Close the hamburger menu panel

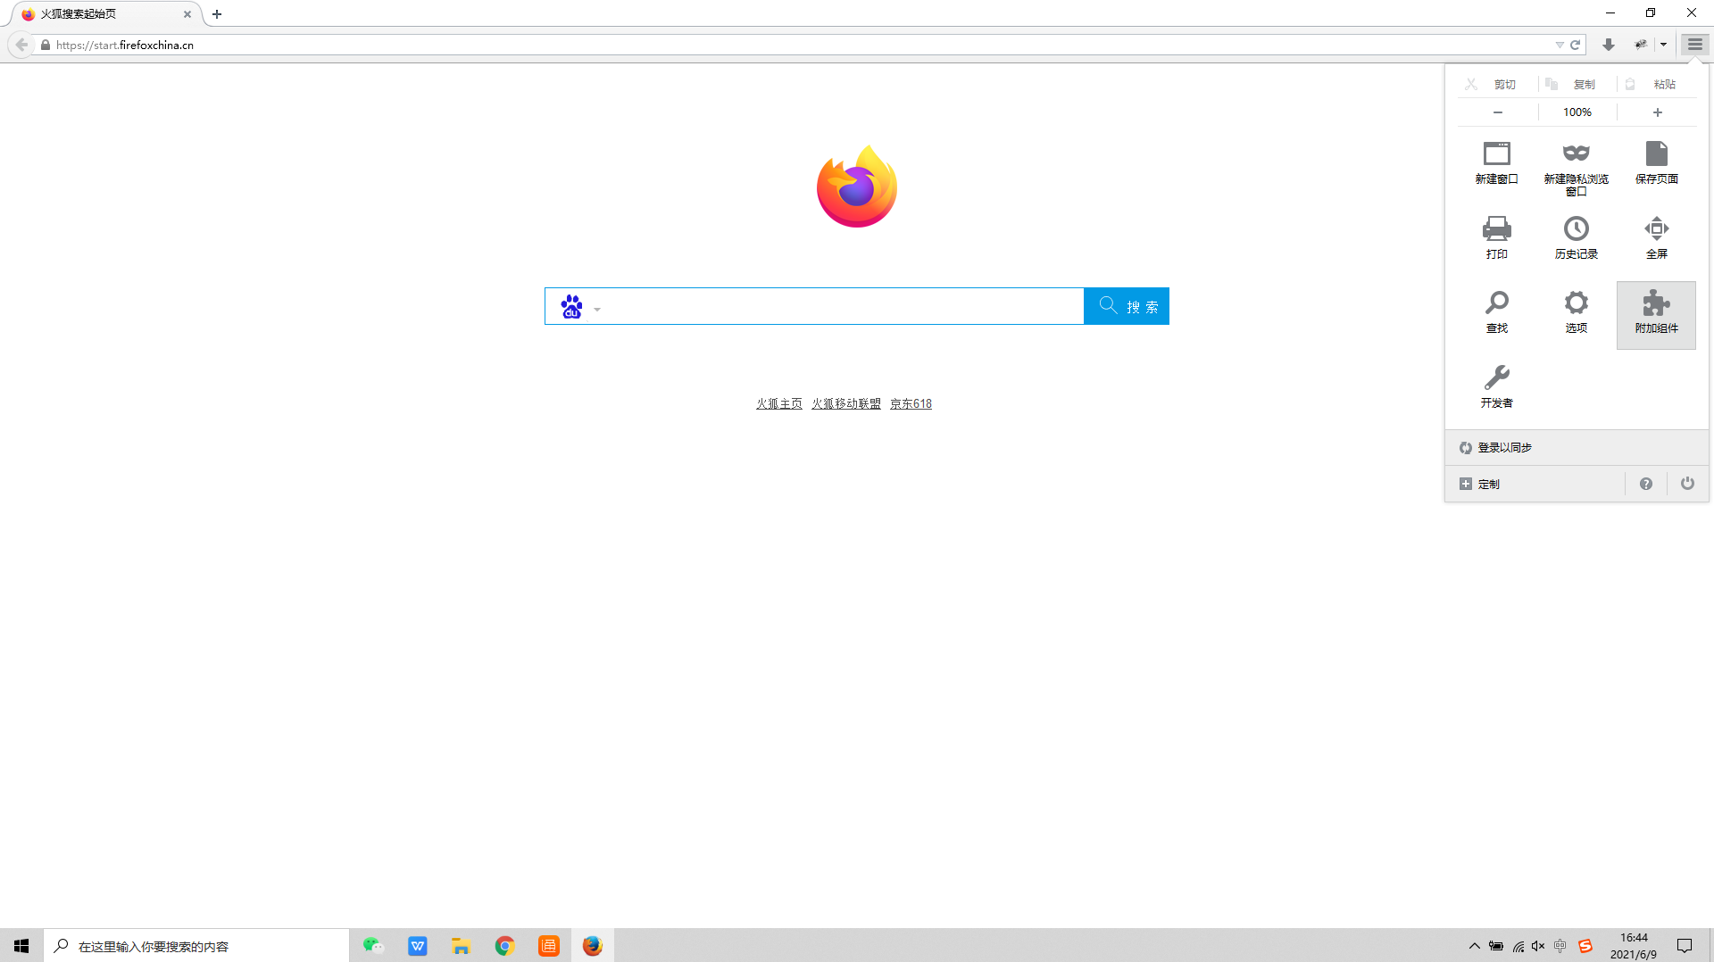pyautogui.click(x=1694, y=45)
